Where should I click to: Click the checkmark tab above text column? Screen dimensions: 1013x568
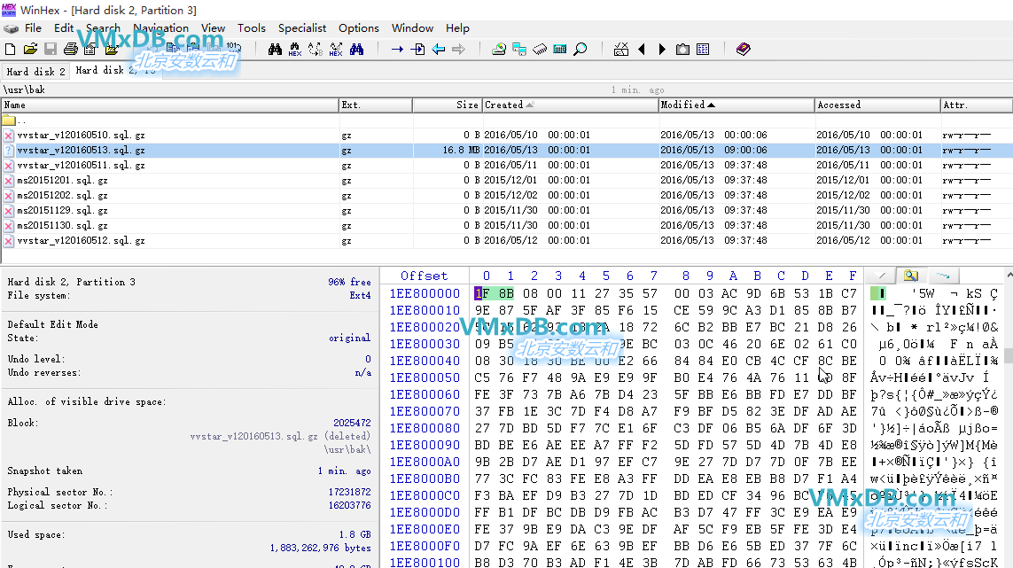882,276
